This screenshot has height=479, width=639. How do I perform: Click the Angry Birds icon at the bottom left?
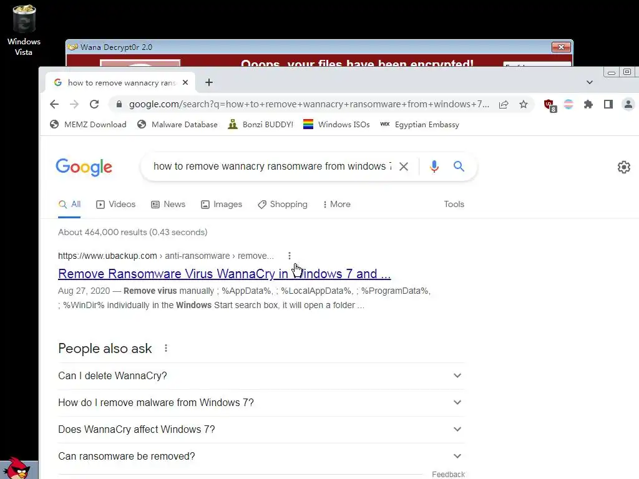[17, 468]
